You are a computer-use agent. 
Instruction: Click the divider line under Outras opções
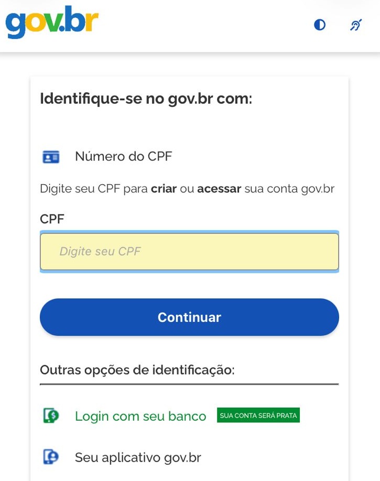[x=189, y=384]
